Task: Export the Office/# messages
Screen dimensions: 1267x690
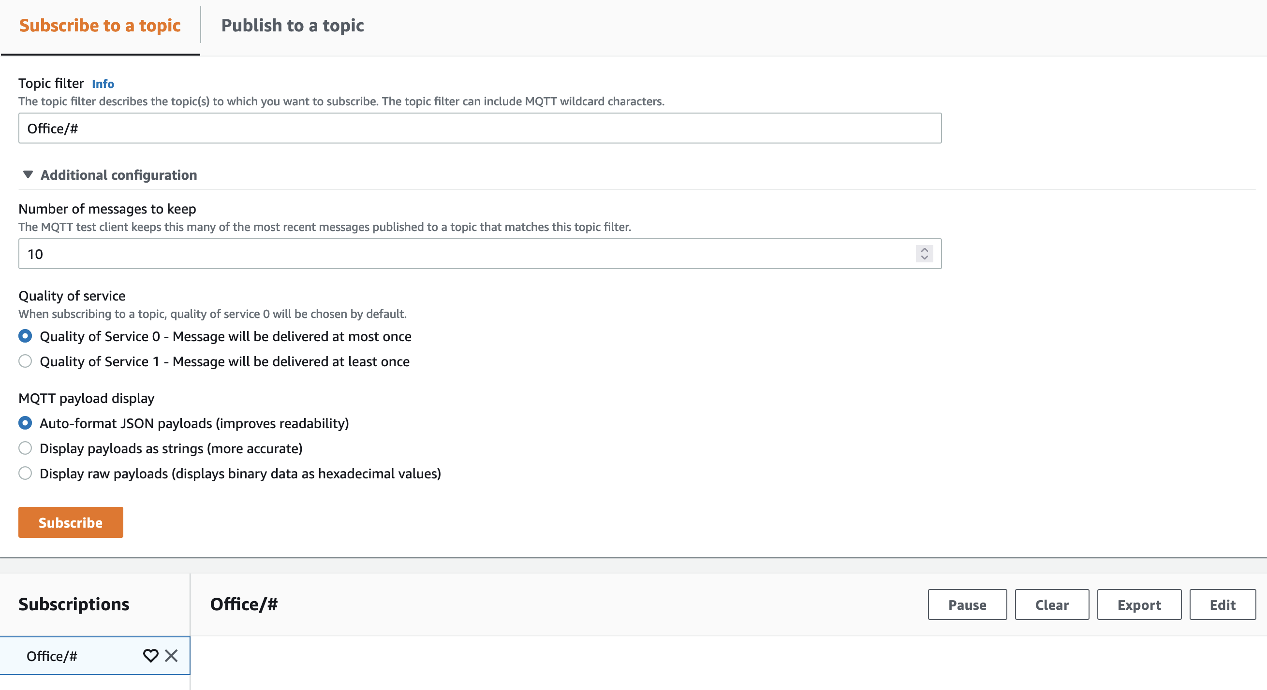Action: (x=1139, y=604)
